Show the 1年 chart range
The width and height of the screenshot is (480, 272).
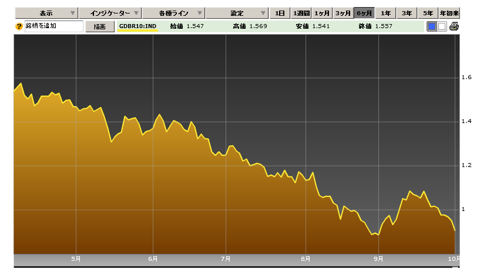tap(385, 13)
